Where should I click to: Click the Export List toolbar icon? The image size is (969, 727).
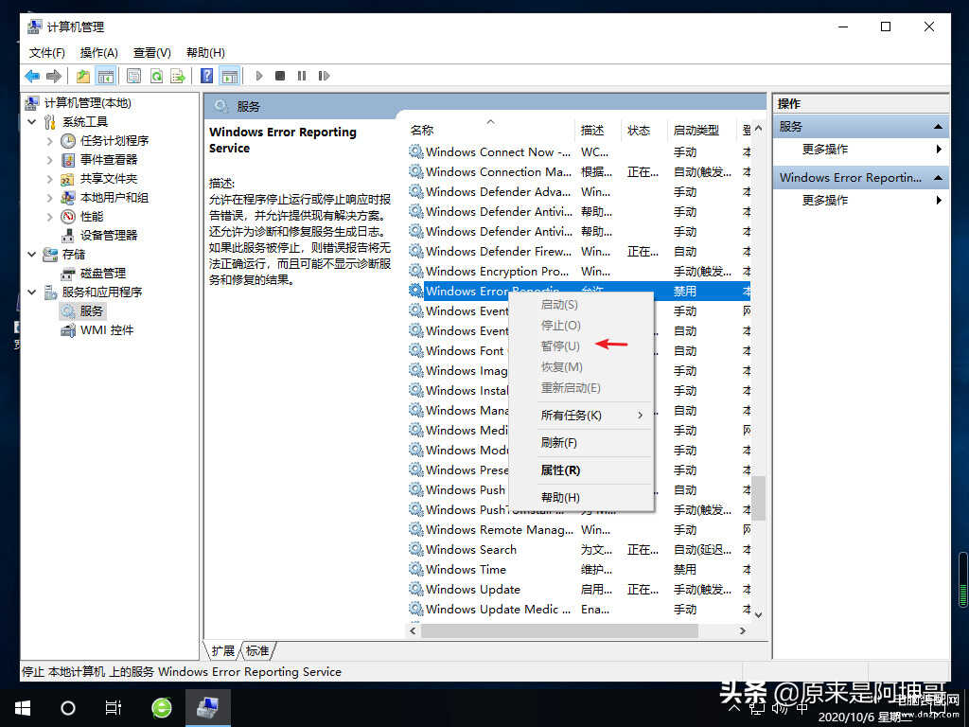click(178, 76)
